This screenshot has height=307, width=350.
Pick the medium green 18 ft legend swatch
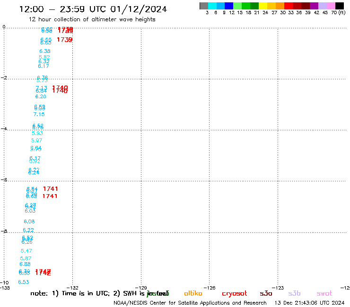click(x=246, y=6)
